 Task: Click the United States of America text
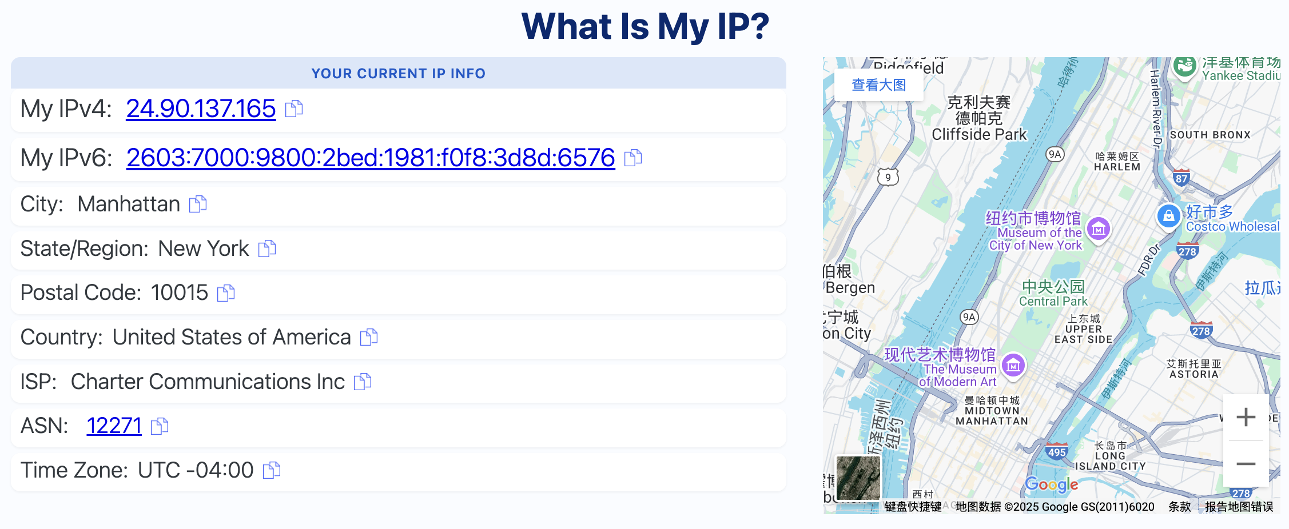[x=232, y=337]
